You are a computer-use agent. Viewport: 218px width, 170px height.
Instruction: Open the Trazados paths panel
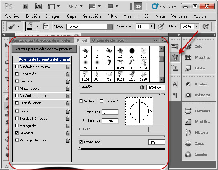click(x=197, y=111)
